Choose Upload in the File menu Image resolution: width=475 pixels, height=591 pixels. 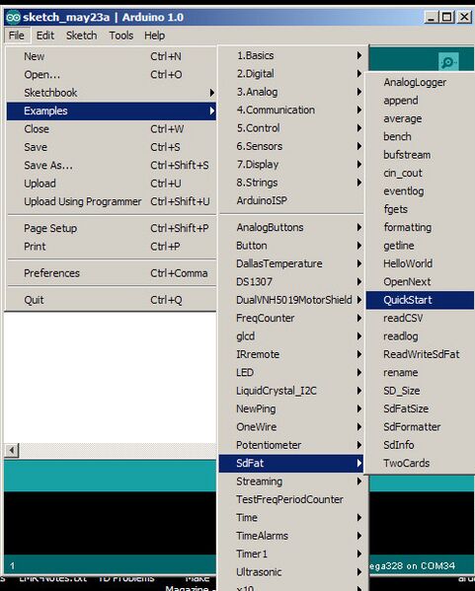click(x=112, y=184)
